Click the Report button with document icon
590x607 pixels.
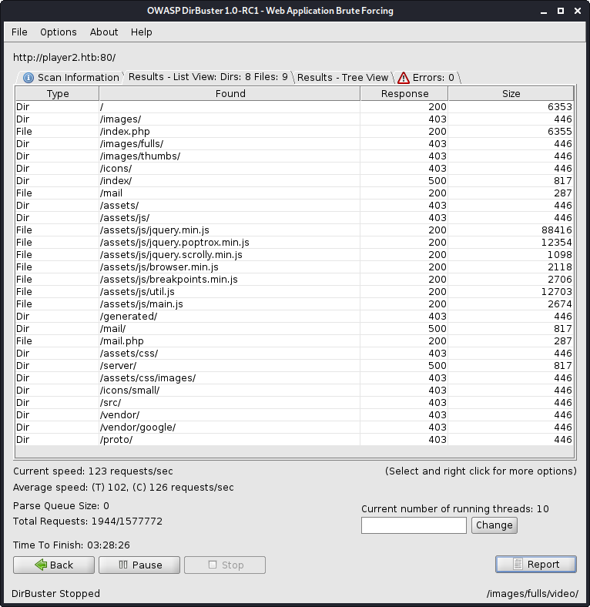tap(535, 564)
